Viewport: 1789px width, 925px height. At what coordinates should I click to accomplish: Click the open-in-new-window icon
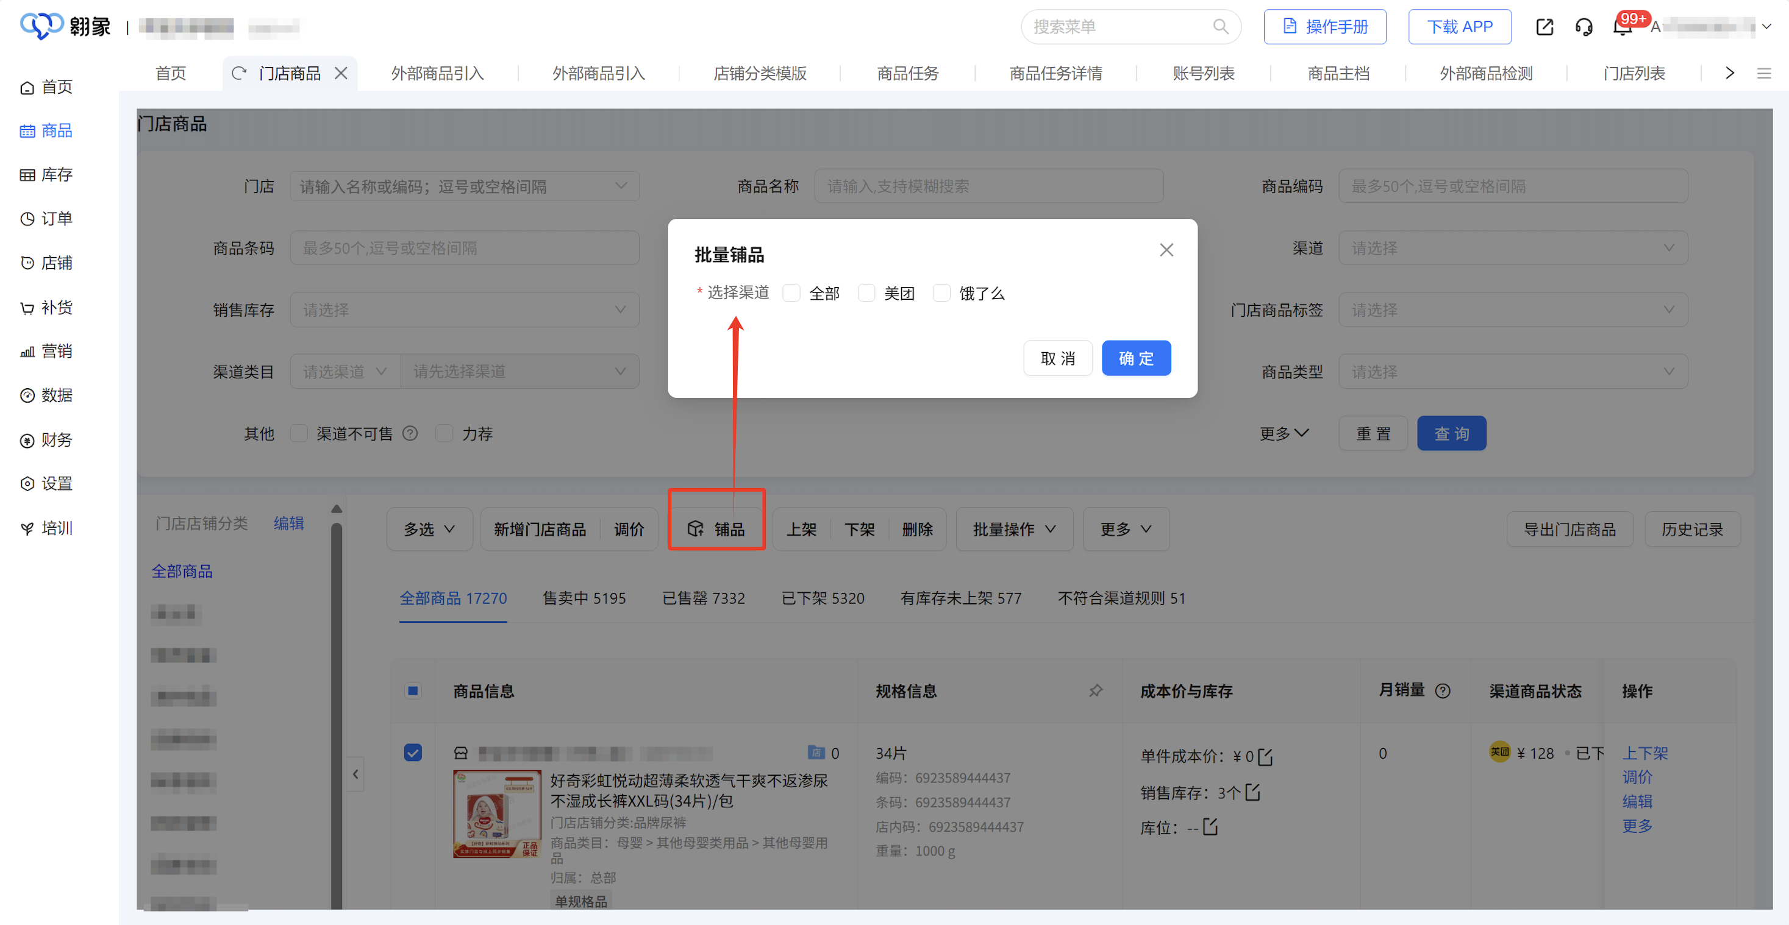(1544, 27)
